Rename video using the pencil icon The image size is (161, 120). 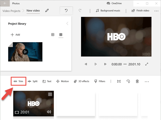pos(47,10)
